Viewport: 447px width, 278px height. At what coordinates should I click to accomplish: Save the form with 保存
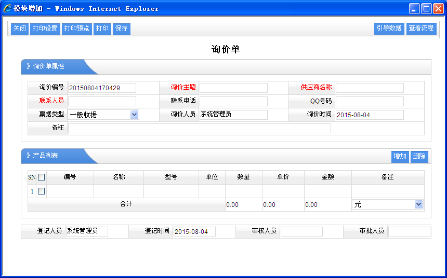122,29
